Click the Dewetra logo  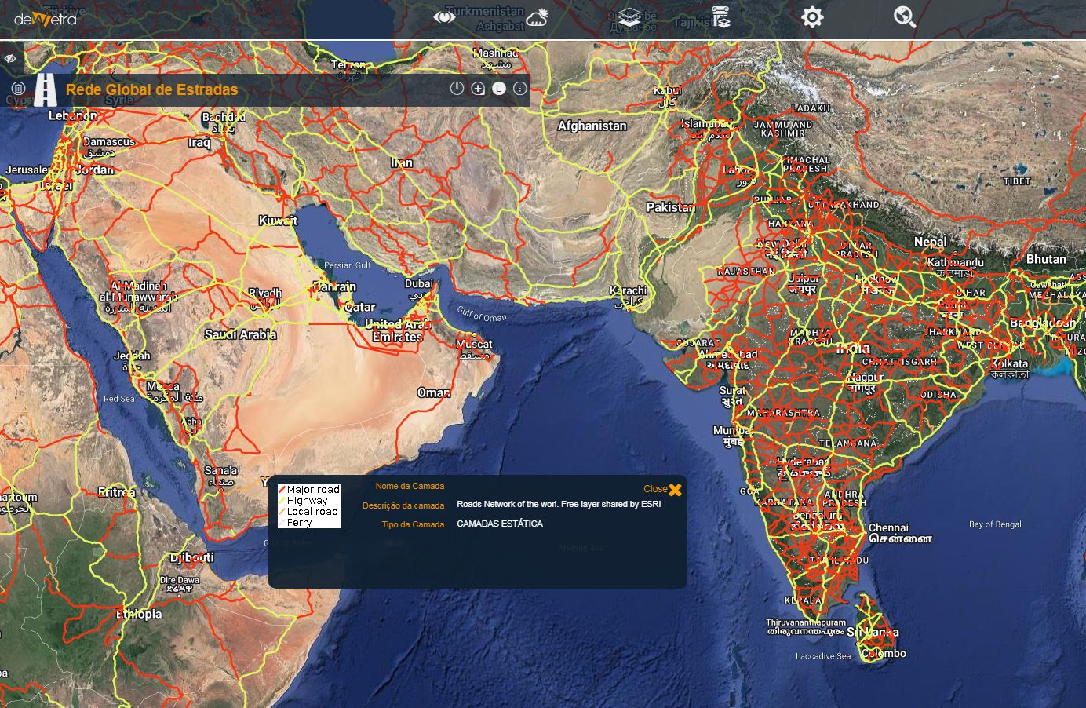click(x=45, y=18)
